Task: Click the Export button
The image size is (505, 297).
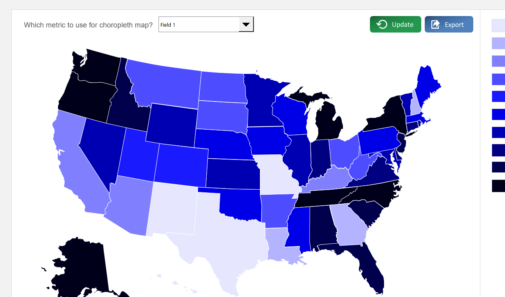Action: 449,24
